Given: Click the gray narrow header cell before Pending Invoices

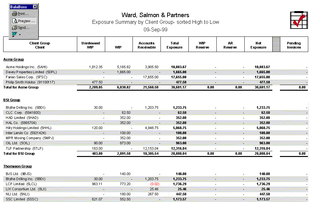Looking at the screenshot, I should (276, 44).
